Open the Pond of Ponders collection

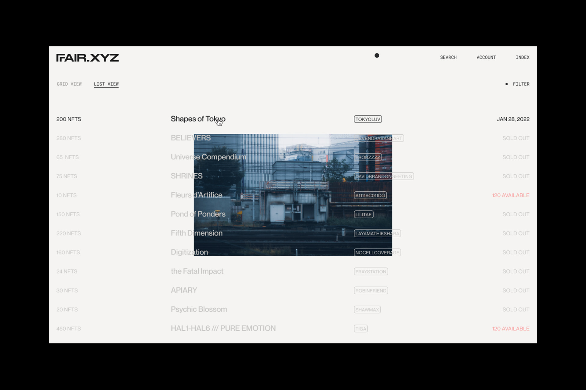pos(198,214)
